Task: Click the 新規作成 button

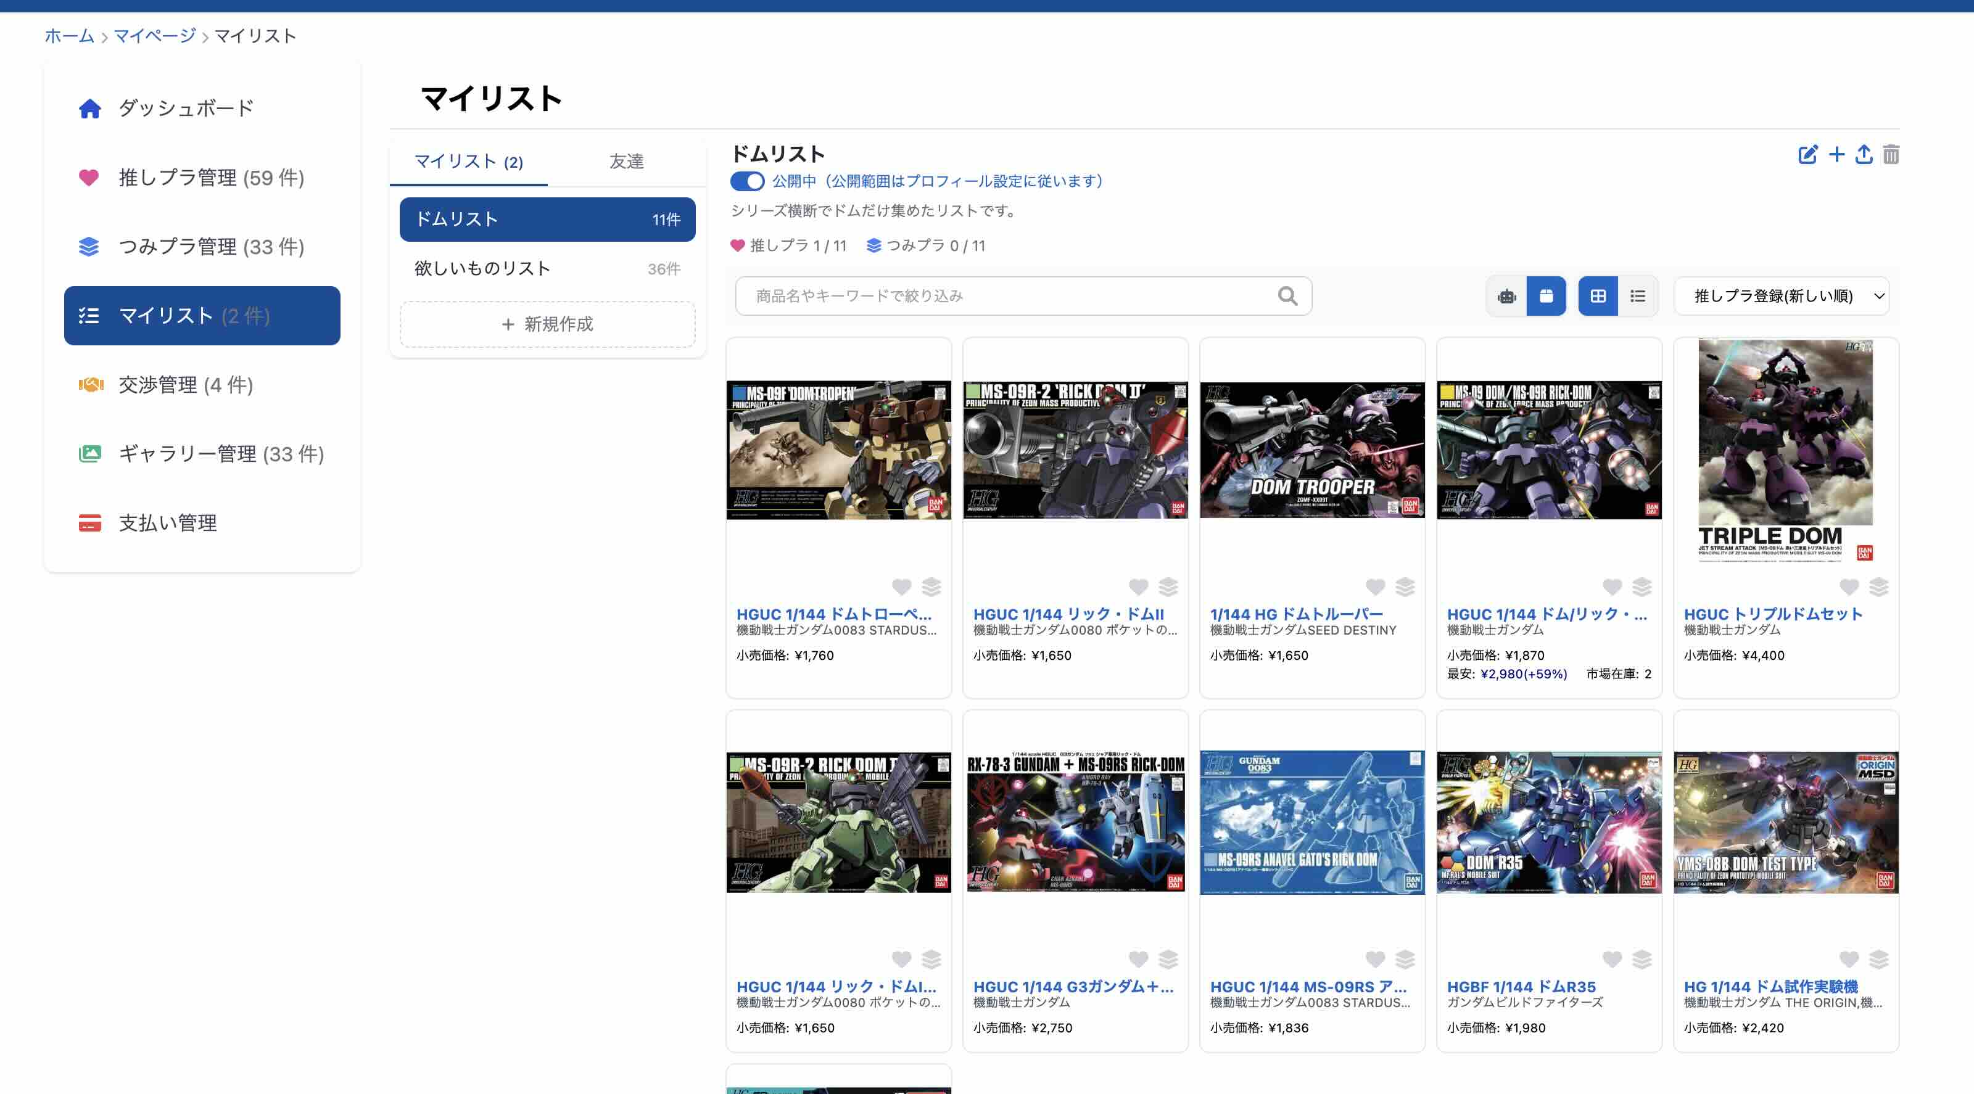Action: coord(547,324)
